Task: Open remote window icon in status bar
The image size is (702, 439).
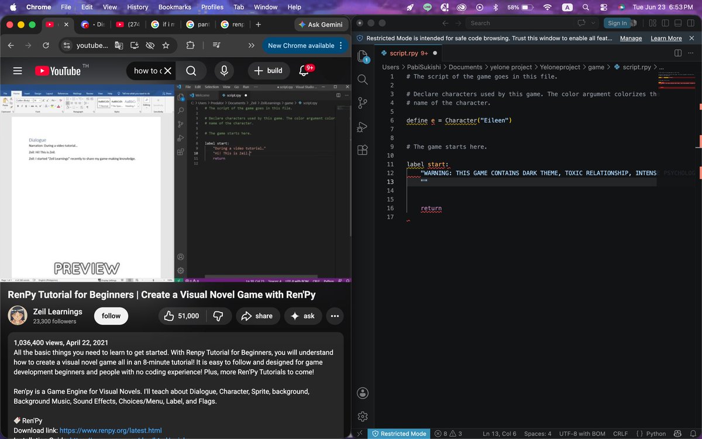Action: pos(360,434)
